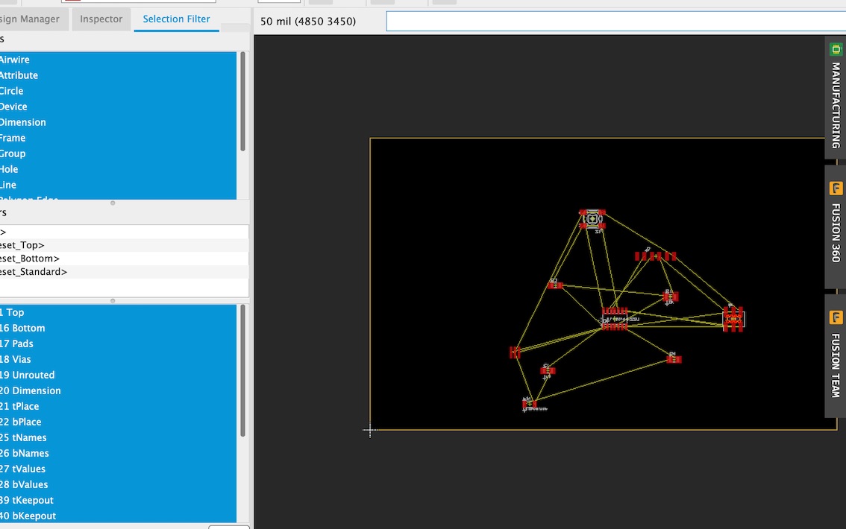The image size is (846, 529).
Task: Toggle layer 22 bPlace in filter
Action: (118, 422)
